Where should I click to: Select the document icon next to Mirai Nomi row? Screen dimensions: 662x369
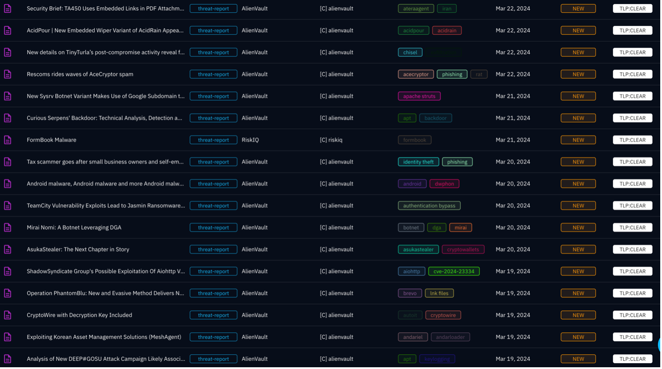[8, 227]
